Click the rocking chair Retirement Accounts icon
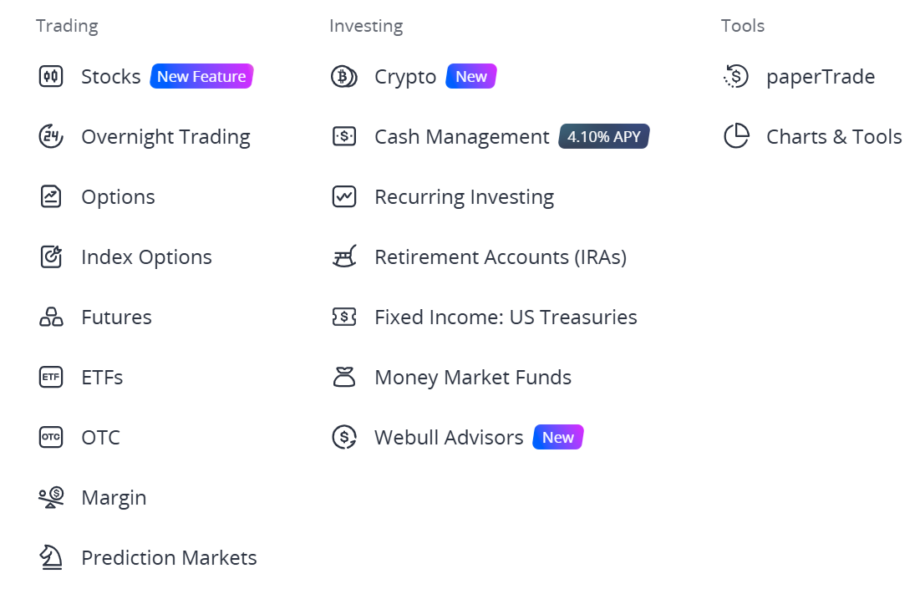This screenshot has width=920, height=594. [343, 256]
